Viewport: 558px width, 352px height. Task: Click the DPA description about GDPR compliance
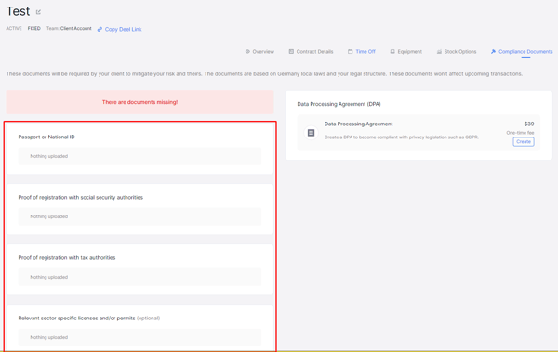pos(402,137)
